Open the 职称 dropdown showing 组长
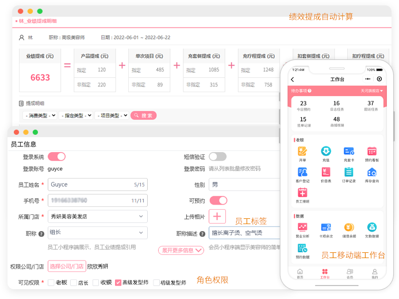The image size is (399, 299). [x=98, y=233]
